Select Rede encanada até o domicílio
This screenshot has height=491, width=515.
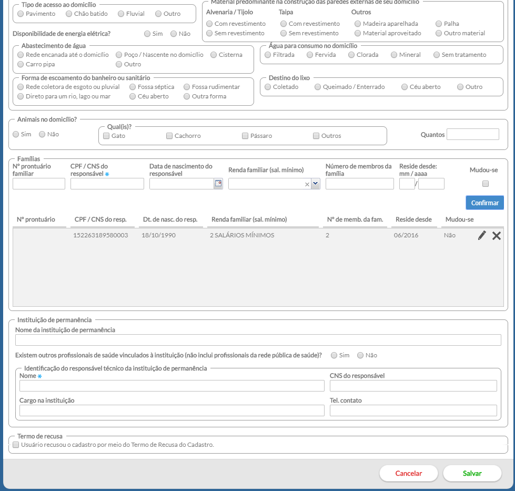pos(21,55)
